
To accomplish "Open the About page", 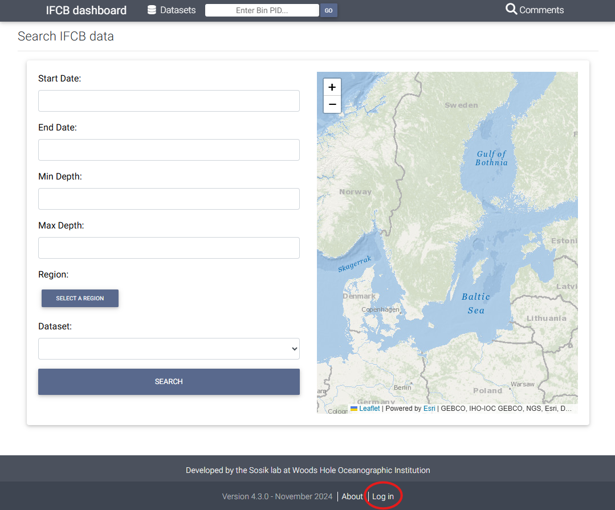I will 352,496.
